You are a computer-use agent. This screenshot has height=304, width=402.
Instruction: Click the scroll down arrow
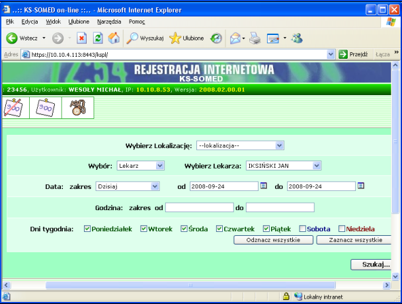395,276
